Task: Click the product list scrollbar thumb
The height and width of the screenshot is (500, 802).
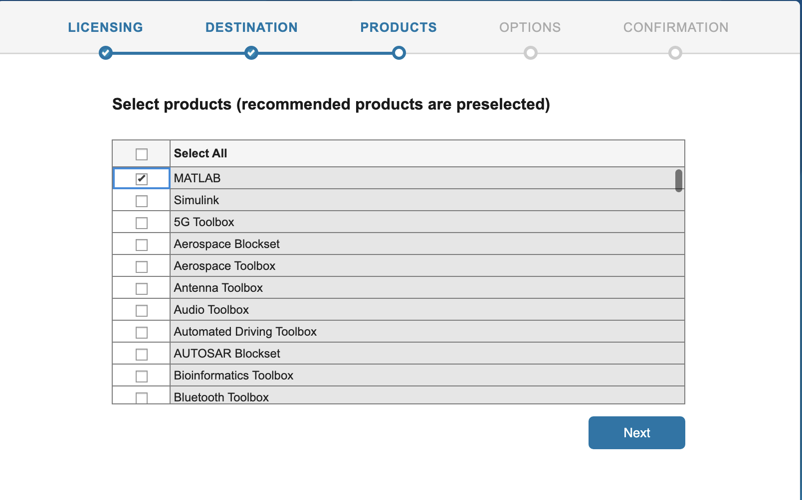Action: (x=678, y=180)
